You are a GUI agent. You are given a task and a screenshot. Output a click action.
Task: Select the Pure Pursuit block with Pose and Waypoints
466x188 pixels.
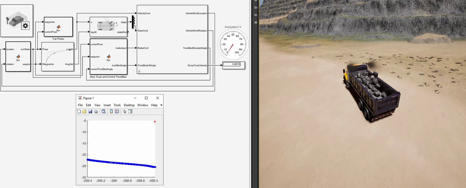pos(58,56)
